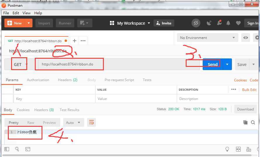Open the Bootcamp lightbulb icon

point(227,149)
